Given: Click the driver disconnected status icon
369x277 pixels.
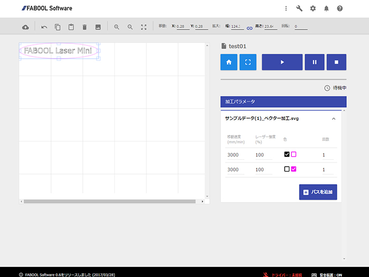Looking at the screenshot, I should click(x=266, y=275).
